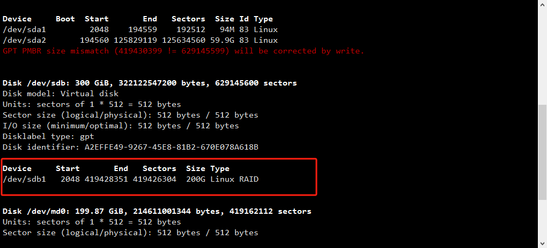The width and height of the screenshot is (547, 248).
Task: Click the 419426304 sectors value
Action: pos(154,180)
